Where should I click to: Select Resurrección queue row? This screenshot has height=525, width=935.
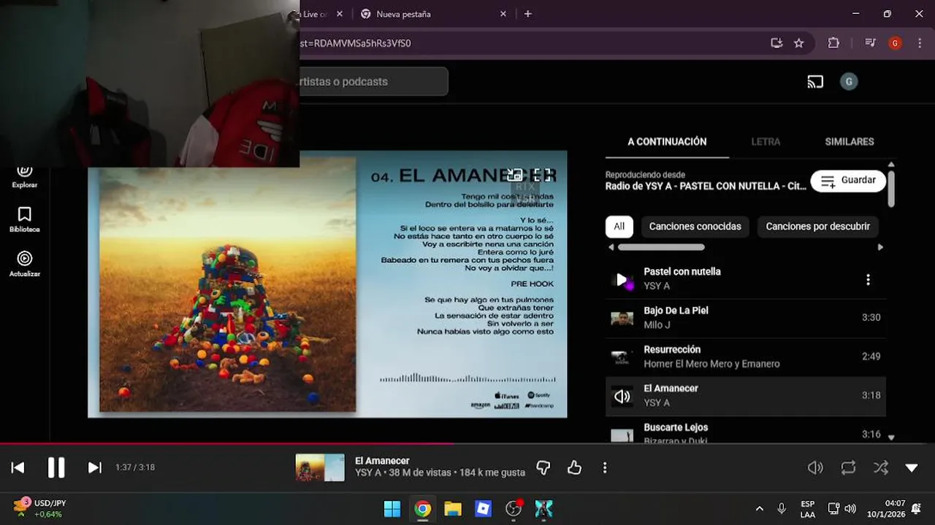point(746,357)
